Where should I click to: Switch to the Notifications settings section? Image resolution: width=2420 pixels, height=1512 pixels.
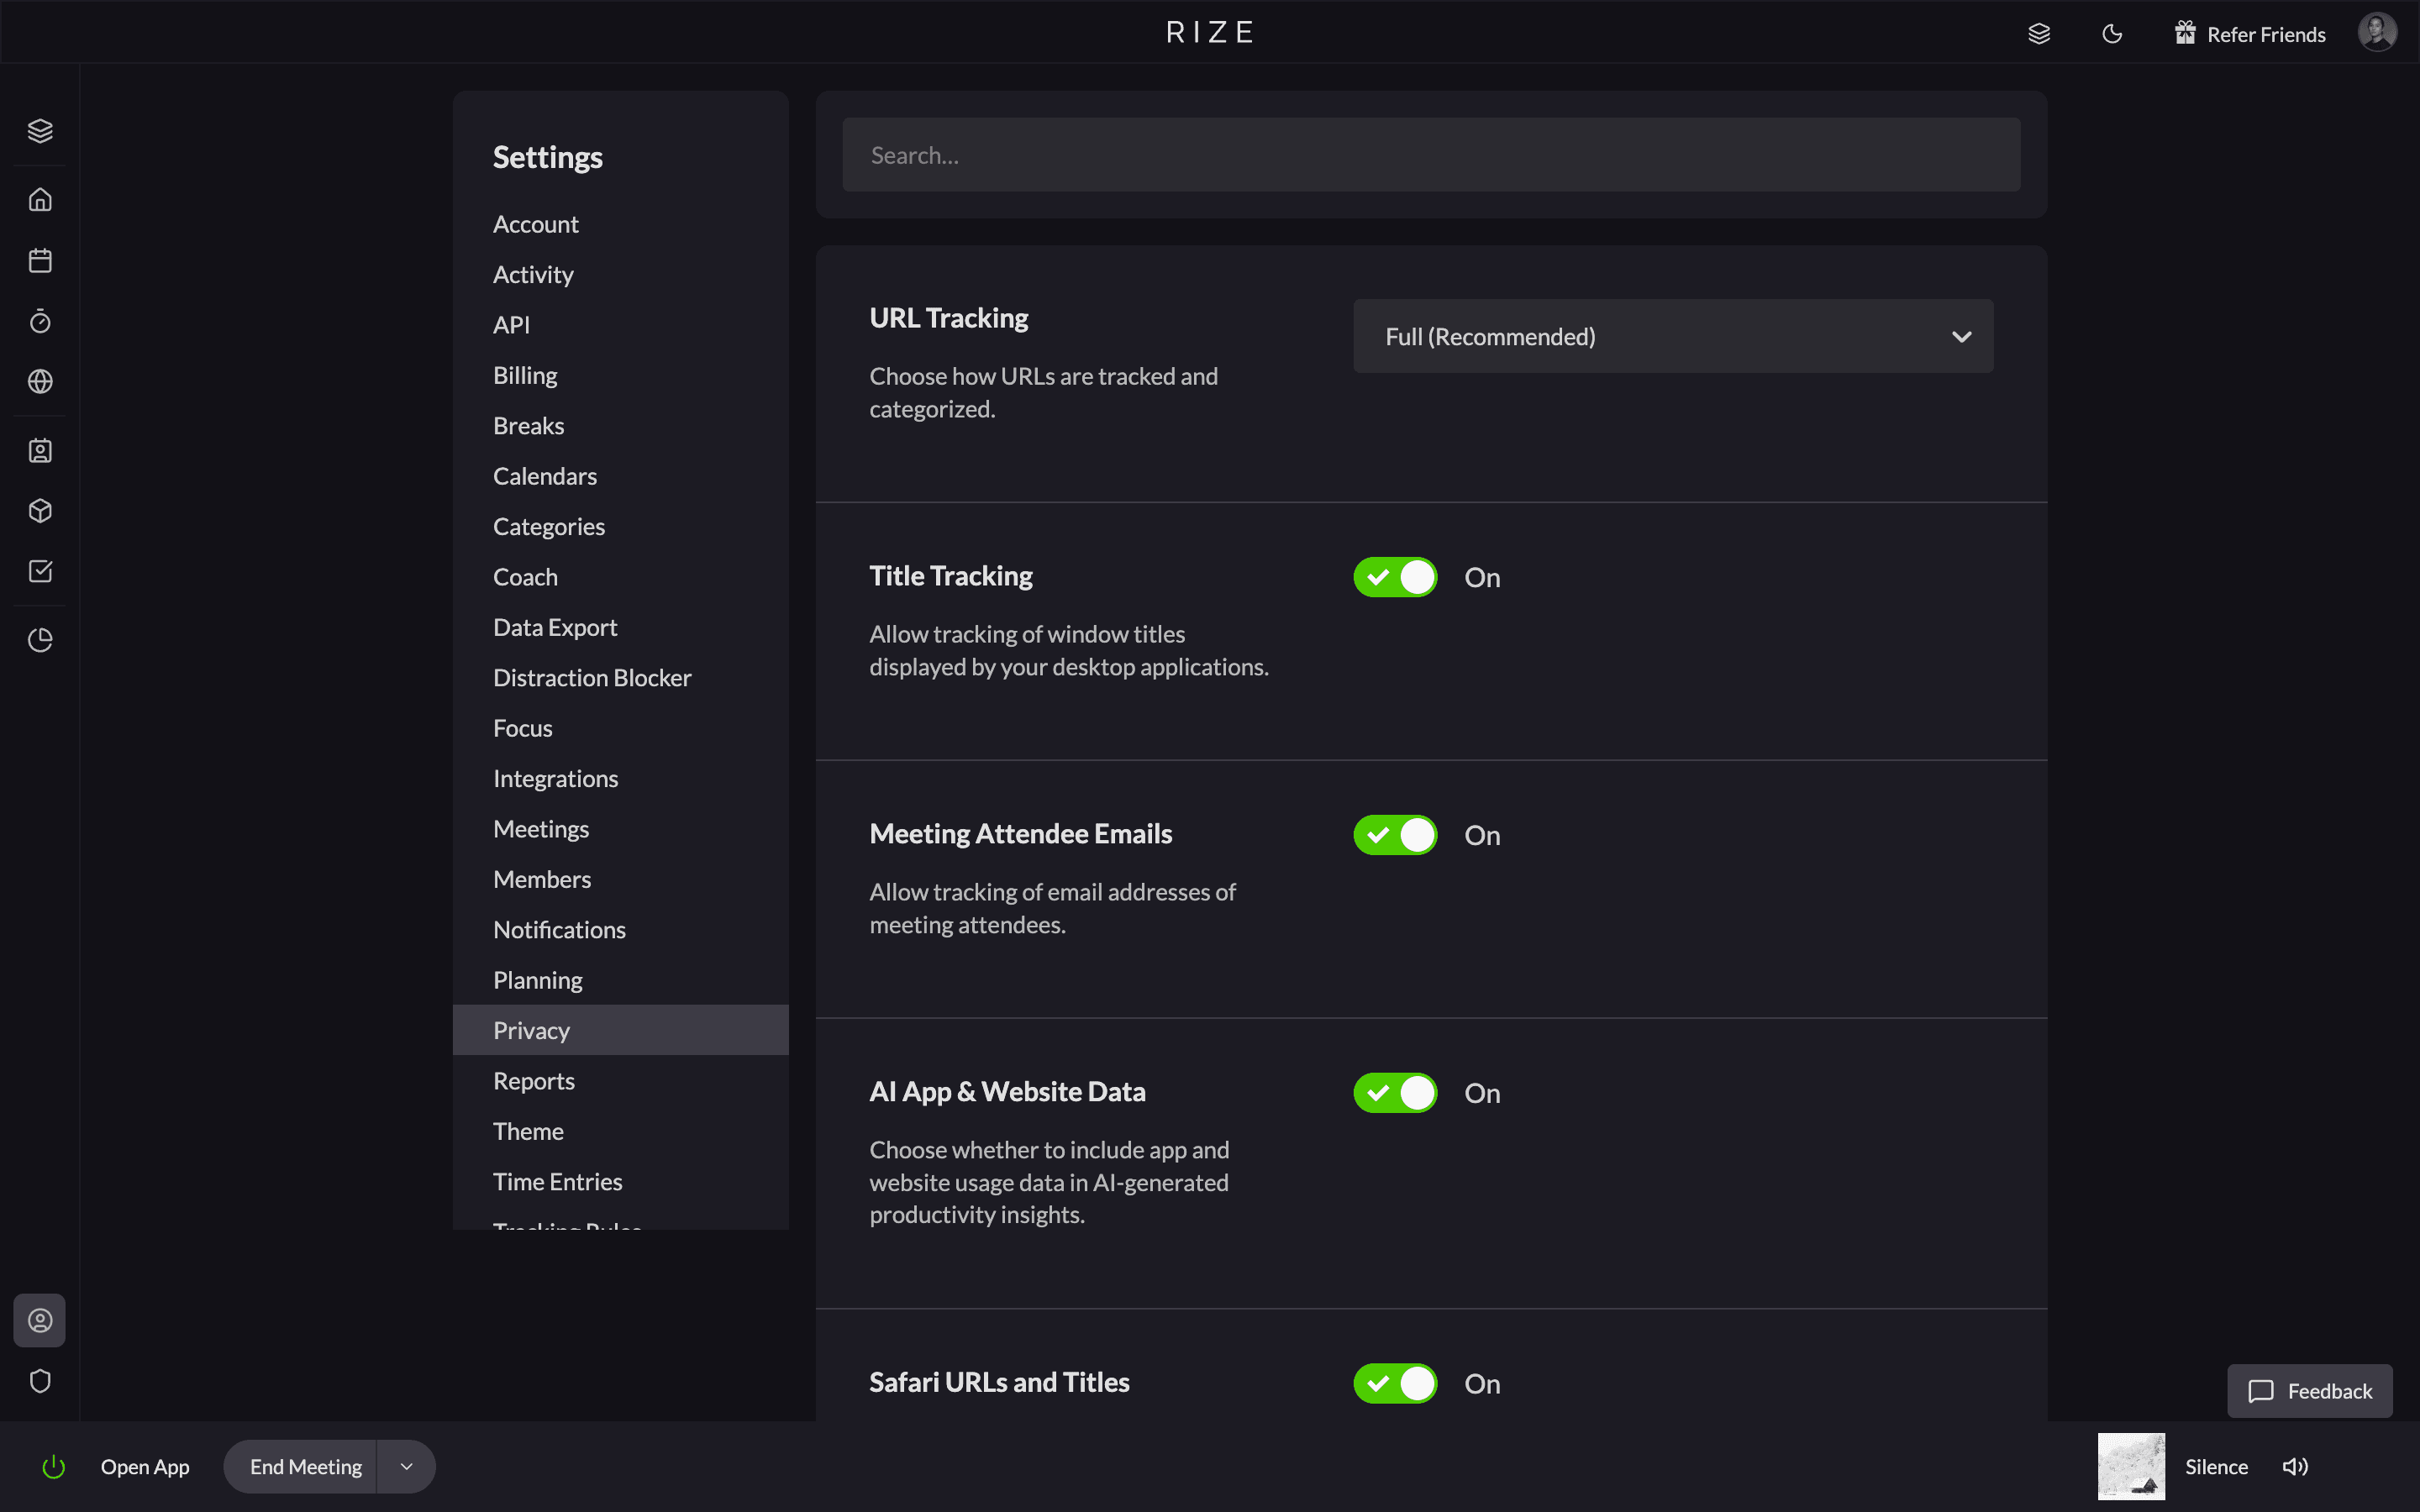559,929
